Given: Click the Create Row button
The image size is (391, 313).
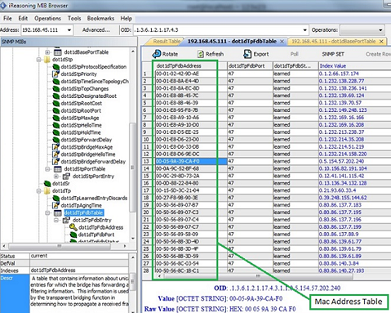Looking at the screenshot, I should coord(378,54).
